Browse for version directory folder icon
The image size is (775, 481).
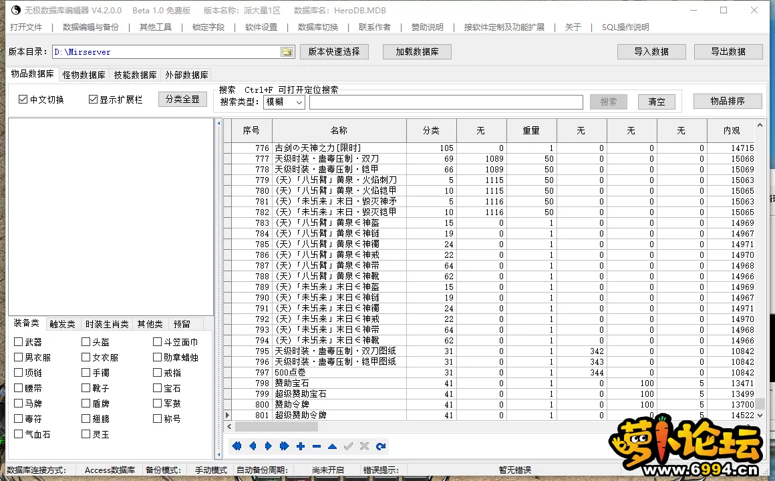[x=287, y=52]
